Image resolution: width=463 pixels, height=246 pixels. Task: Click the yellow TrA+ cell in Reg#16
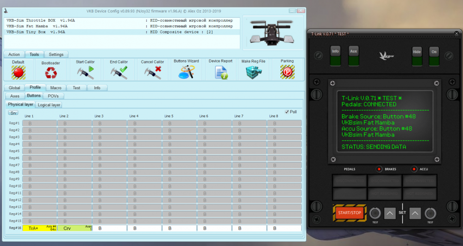[x=39, y=228]
